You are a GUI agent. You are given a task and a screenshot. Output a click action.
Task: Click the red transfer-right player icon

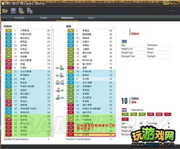[60, 90]
